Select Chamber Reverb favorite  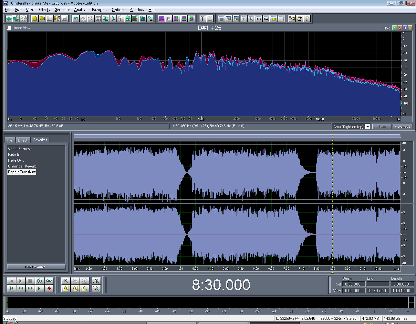pos(22,166)
